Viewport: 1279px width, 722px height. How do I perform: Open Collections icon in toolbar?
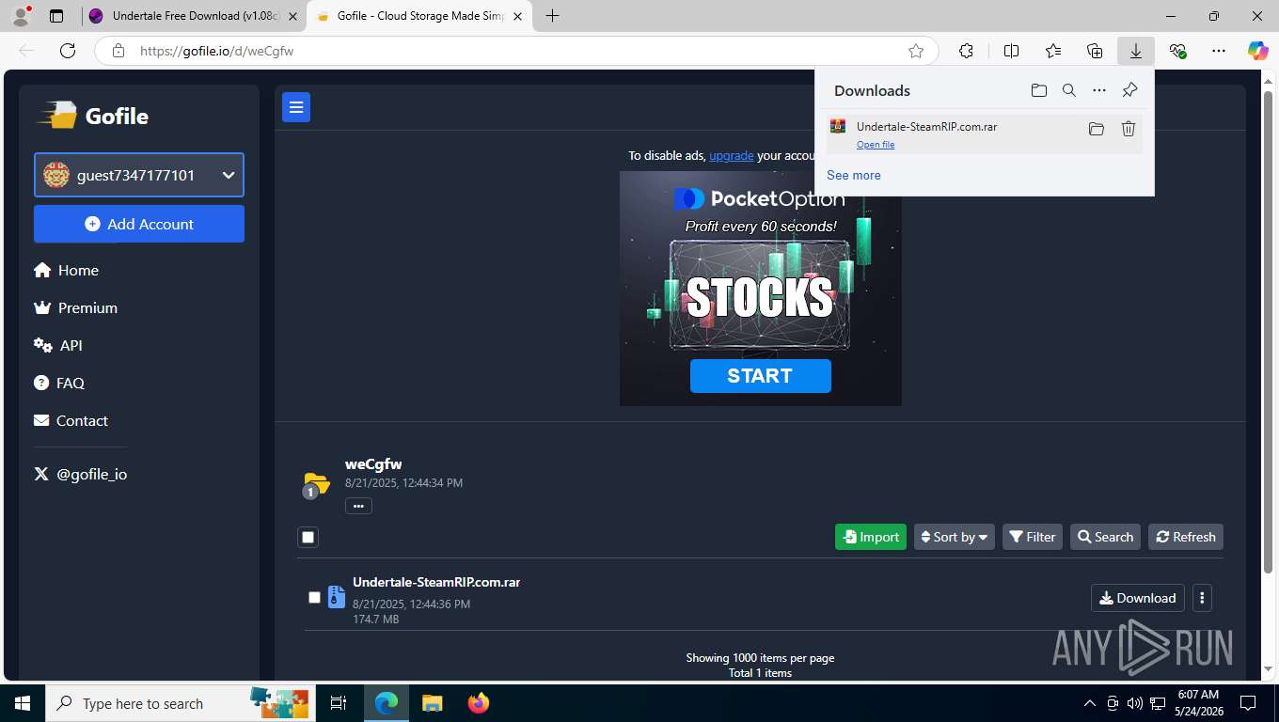(1095, 51)
